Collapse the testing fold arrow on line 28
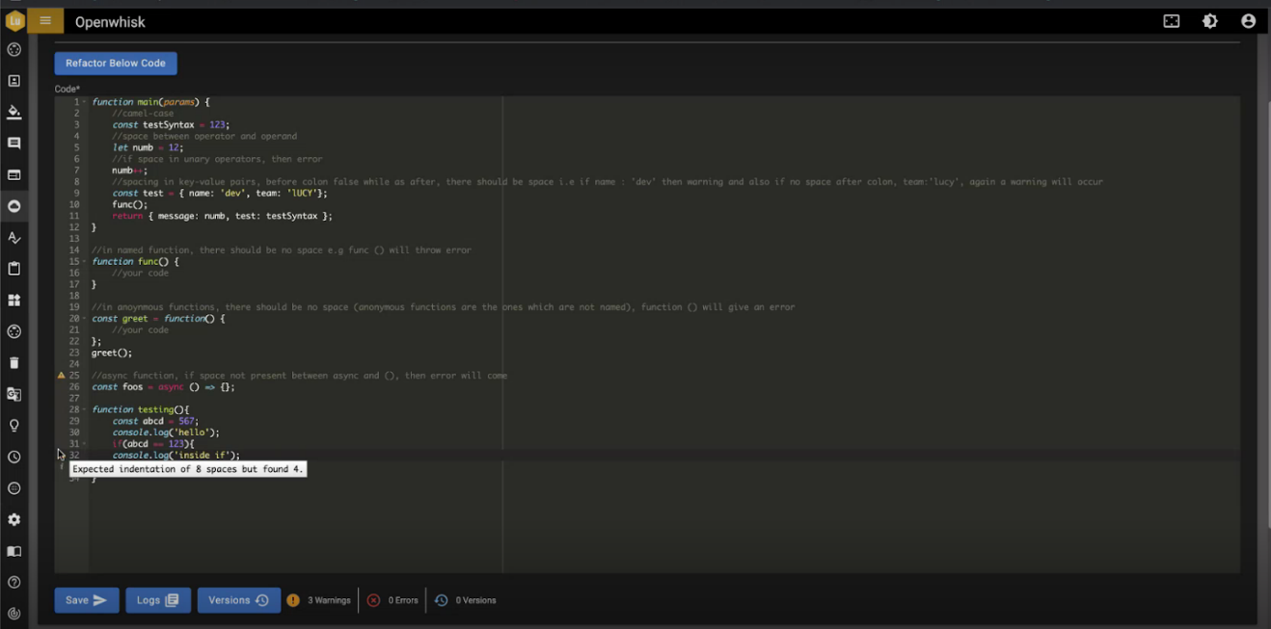Image resolution: width=1271 pixels, height=629 pixels. pyautogui.click(x=85, y=409)
